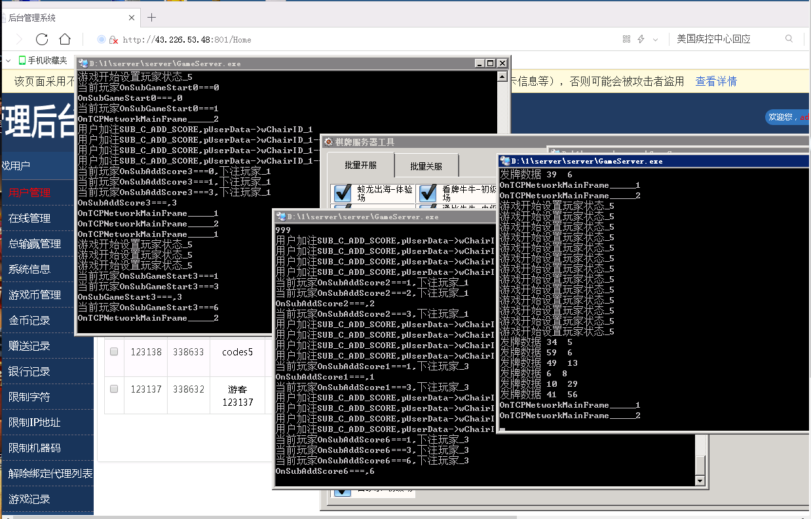
Task: Click the browser refresh icon
Action: click(42, 39)
